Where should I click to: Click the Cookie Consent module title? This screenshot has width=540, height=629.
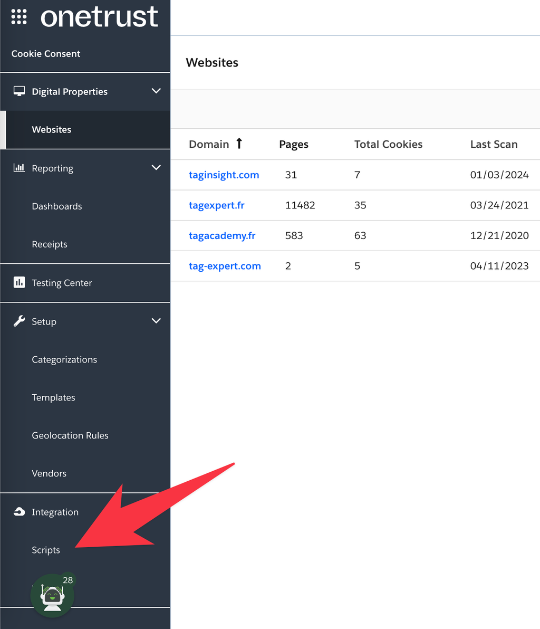coord(46,54)
